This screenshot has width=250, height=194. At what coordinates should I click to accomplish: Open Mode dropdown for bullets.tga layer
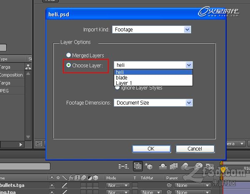[x=118, y=185]
